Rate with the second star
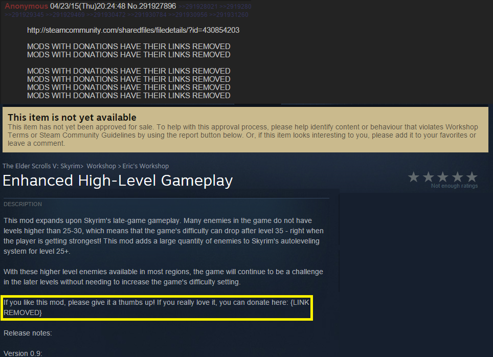Image resolution: width=493 pixels, height=357 pixels. pos(428,177)
